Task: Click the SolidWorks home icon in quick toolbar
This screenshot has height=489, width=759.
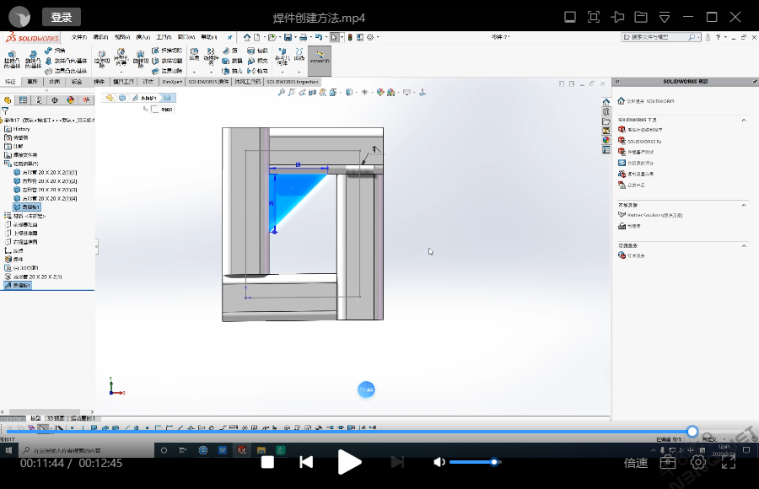Action: click(x=247, y=37)
